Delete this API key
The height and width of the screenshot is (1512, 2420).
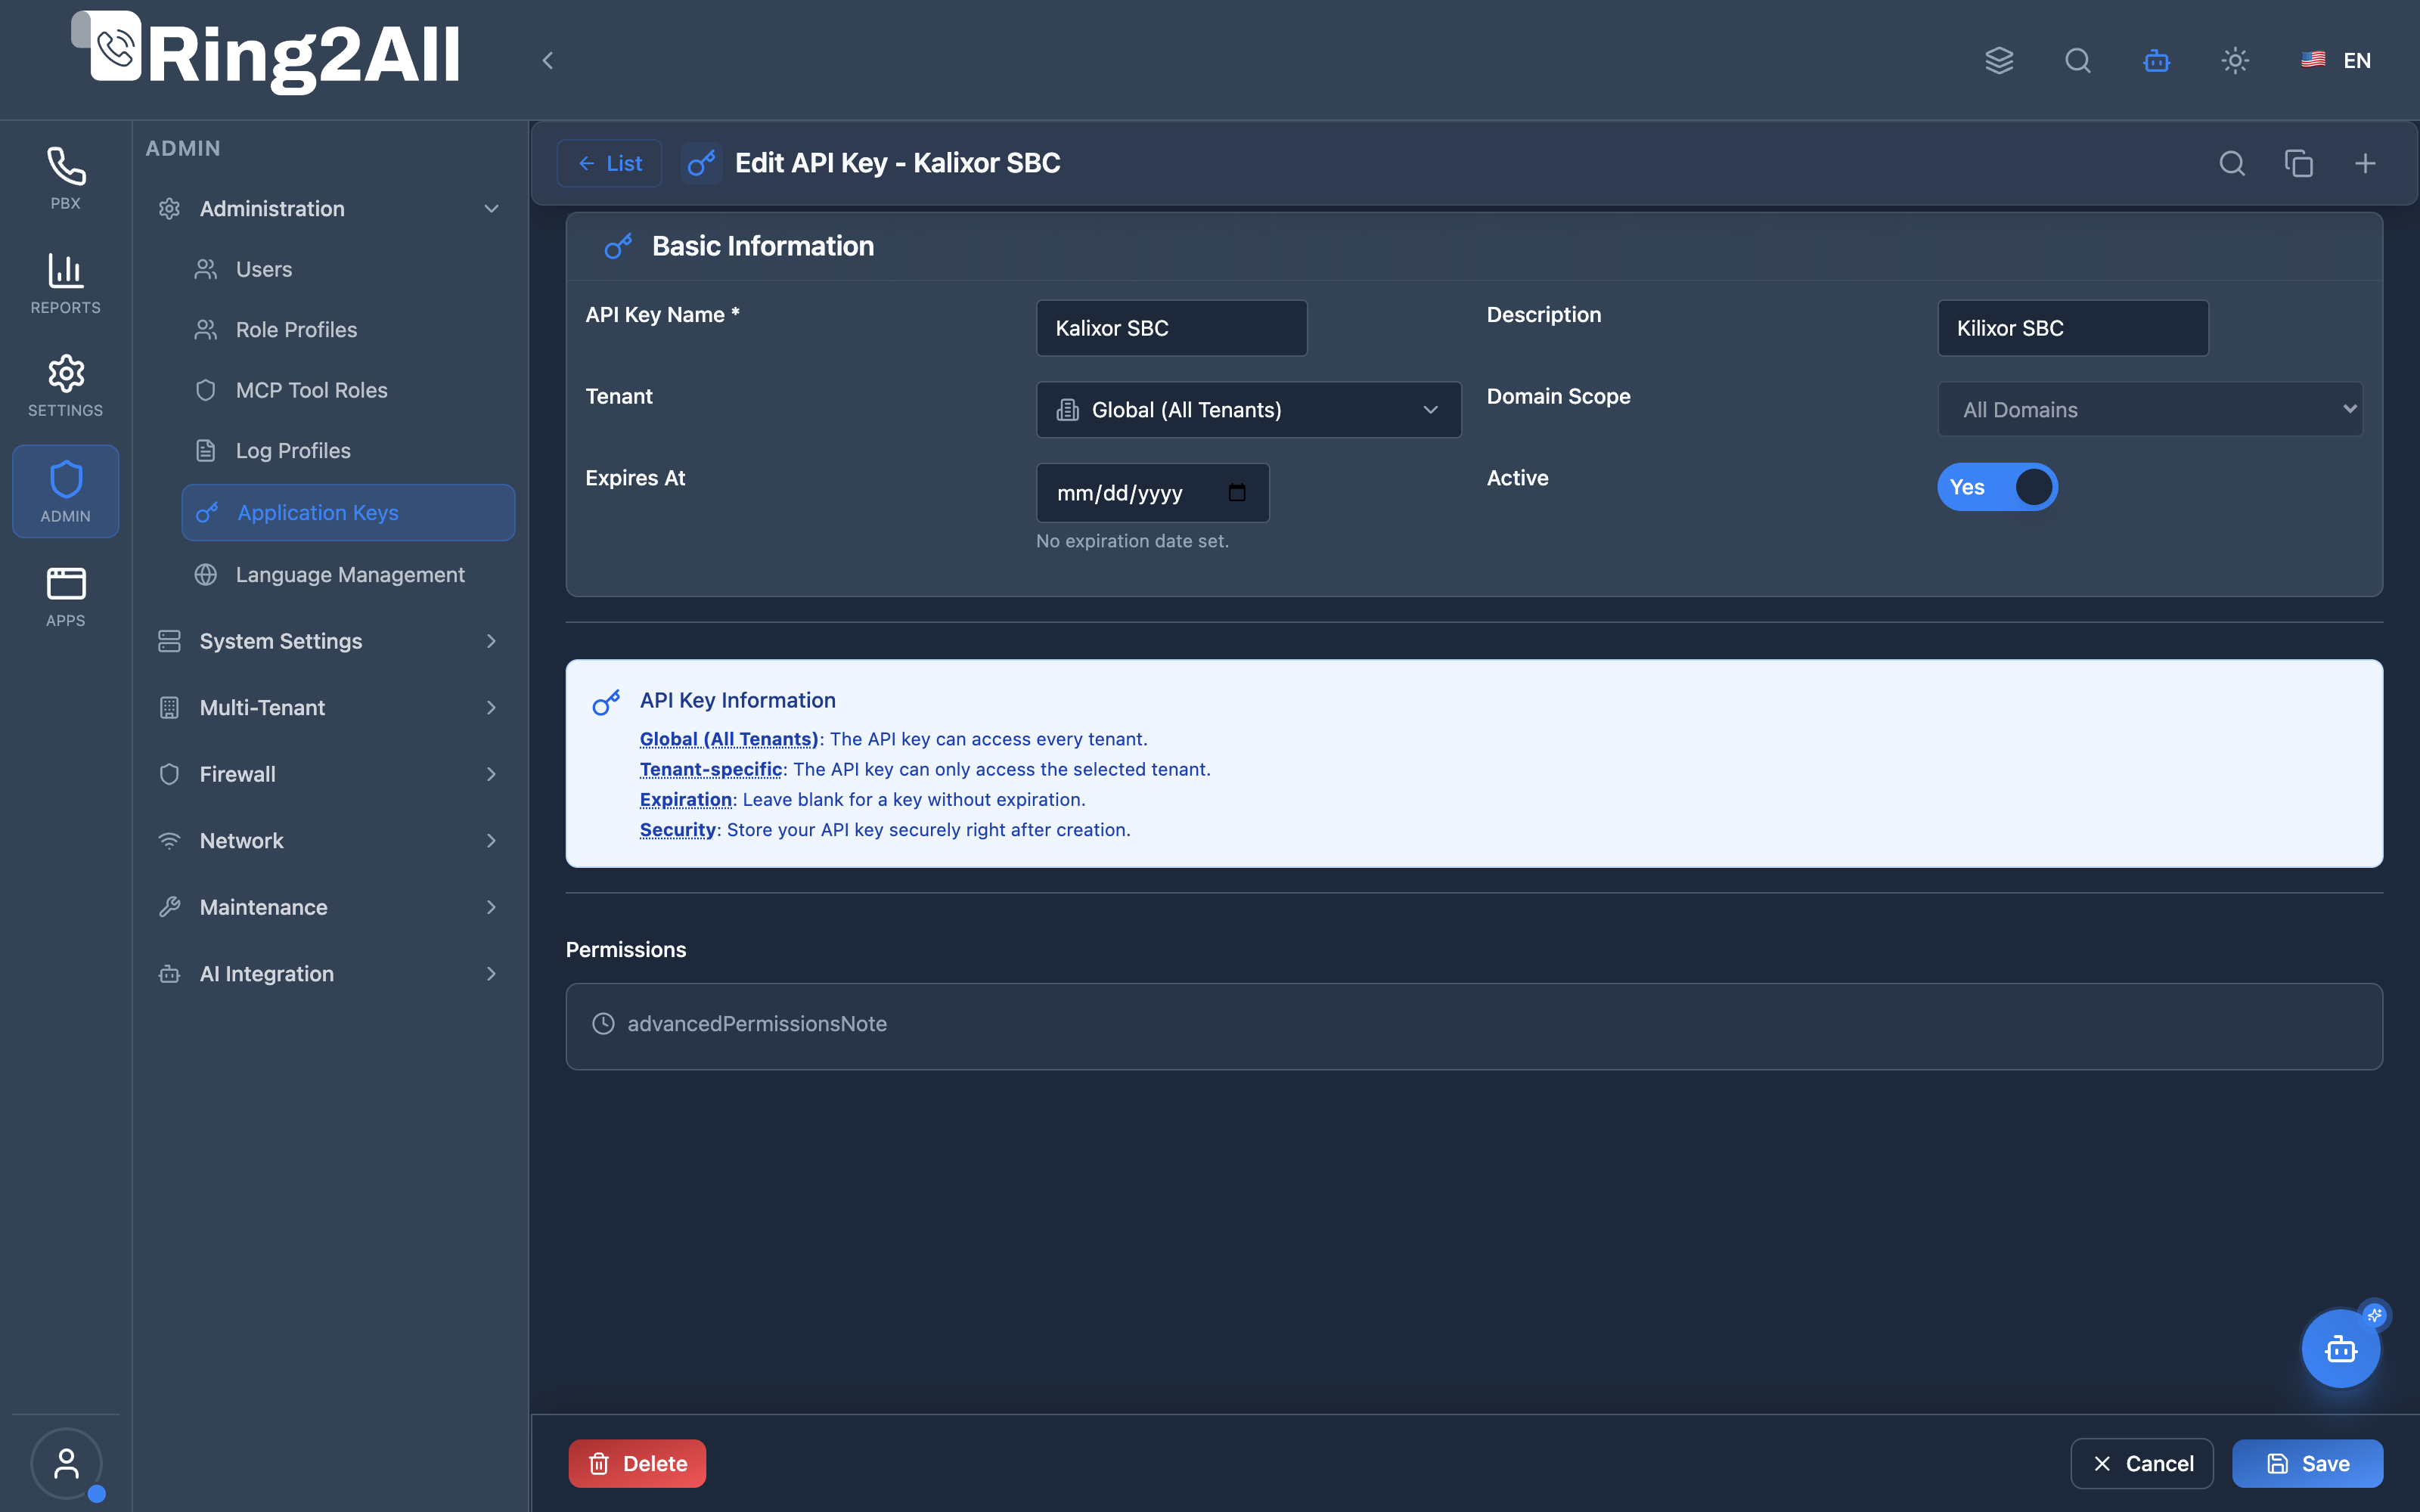click(x=637, y=1463)
